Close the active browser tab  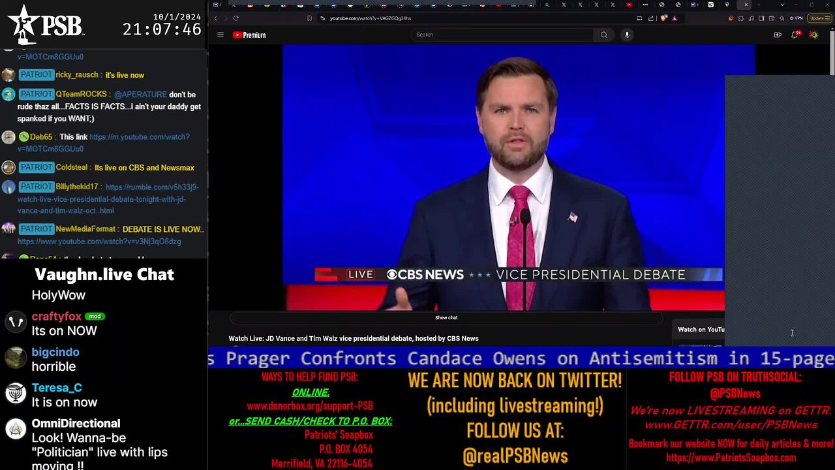point(746,5)
